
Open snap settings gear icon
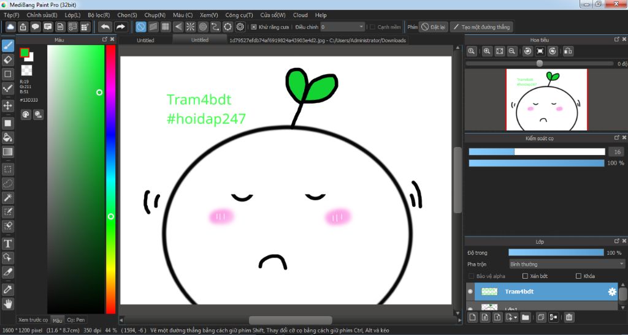(240, 27)
